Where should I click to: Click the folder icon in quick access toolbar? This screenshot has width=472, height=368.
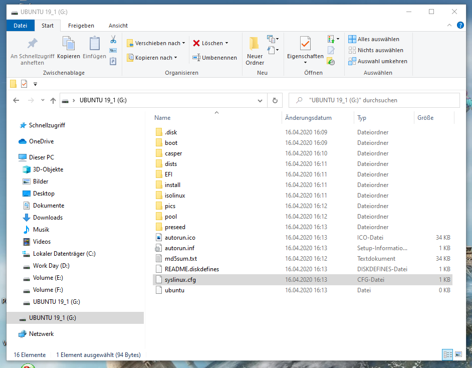point(13,84)
